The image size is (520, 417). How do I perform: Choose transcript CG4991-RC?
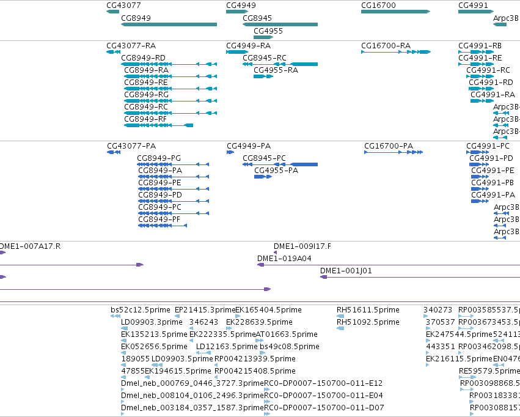pyautogui.click(x=480, y=76)
